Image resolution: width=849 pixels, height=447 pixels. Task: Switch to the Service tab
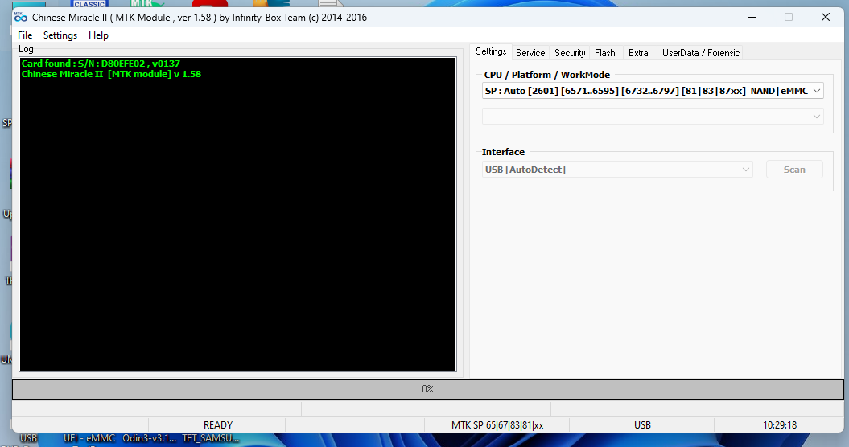tap(530, 53)
